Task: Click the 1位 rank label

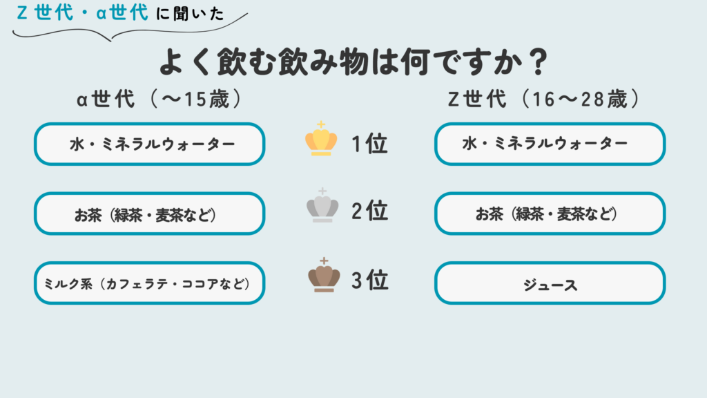Action: (369, 144)
